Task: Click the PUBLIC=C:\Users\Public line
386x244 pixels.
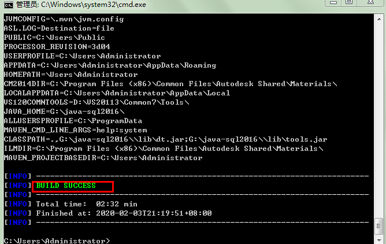Action: pyautogui.click(x=54, y=38)
